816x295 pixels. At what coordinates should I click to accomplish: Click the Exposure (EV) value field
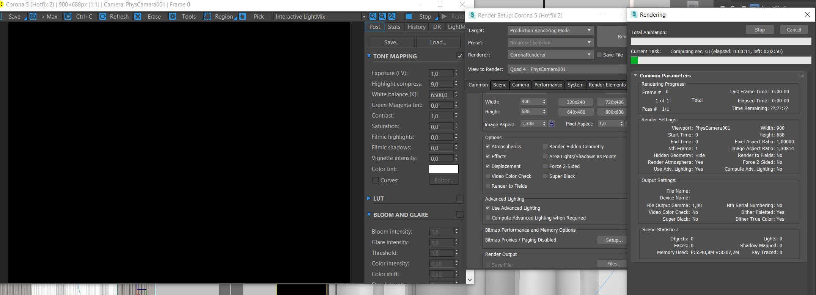441,73
